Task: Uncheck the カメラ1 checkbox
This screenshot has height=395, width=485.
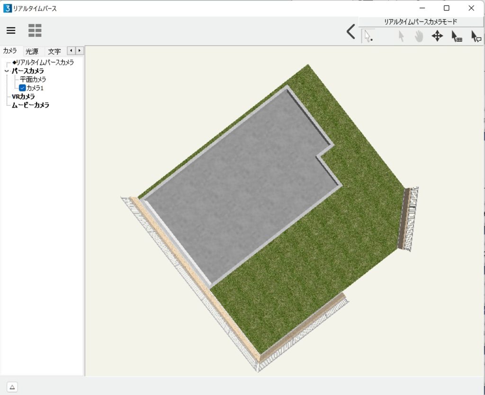Action: [x=22, y=88]
